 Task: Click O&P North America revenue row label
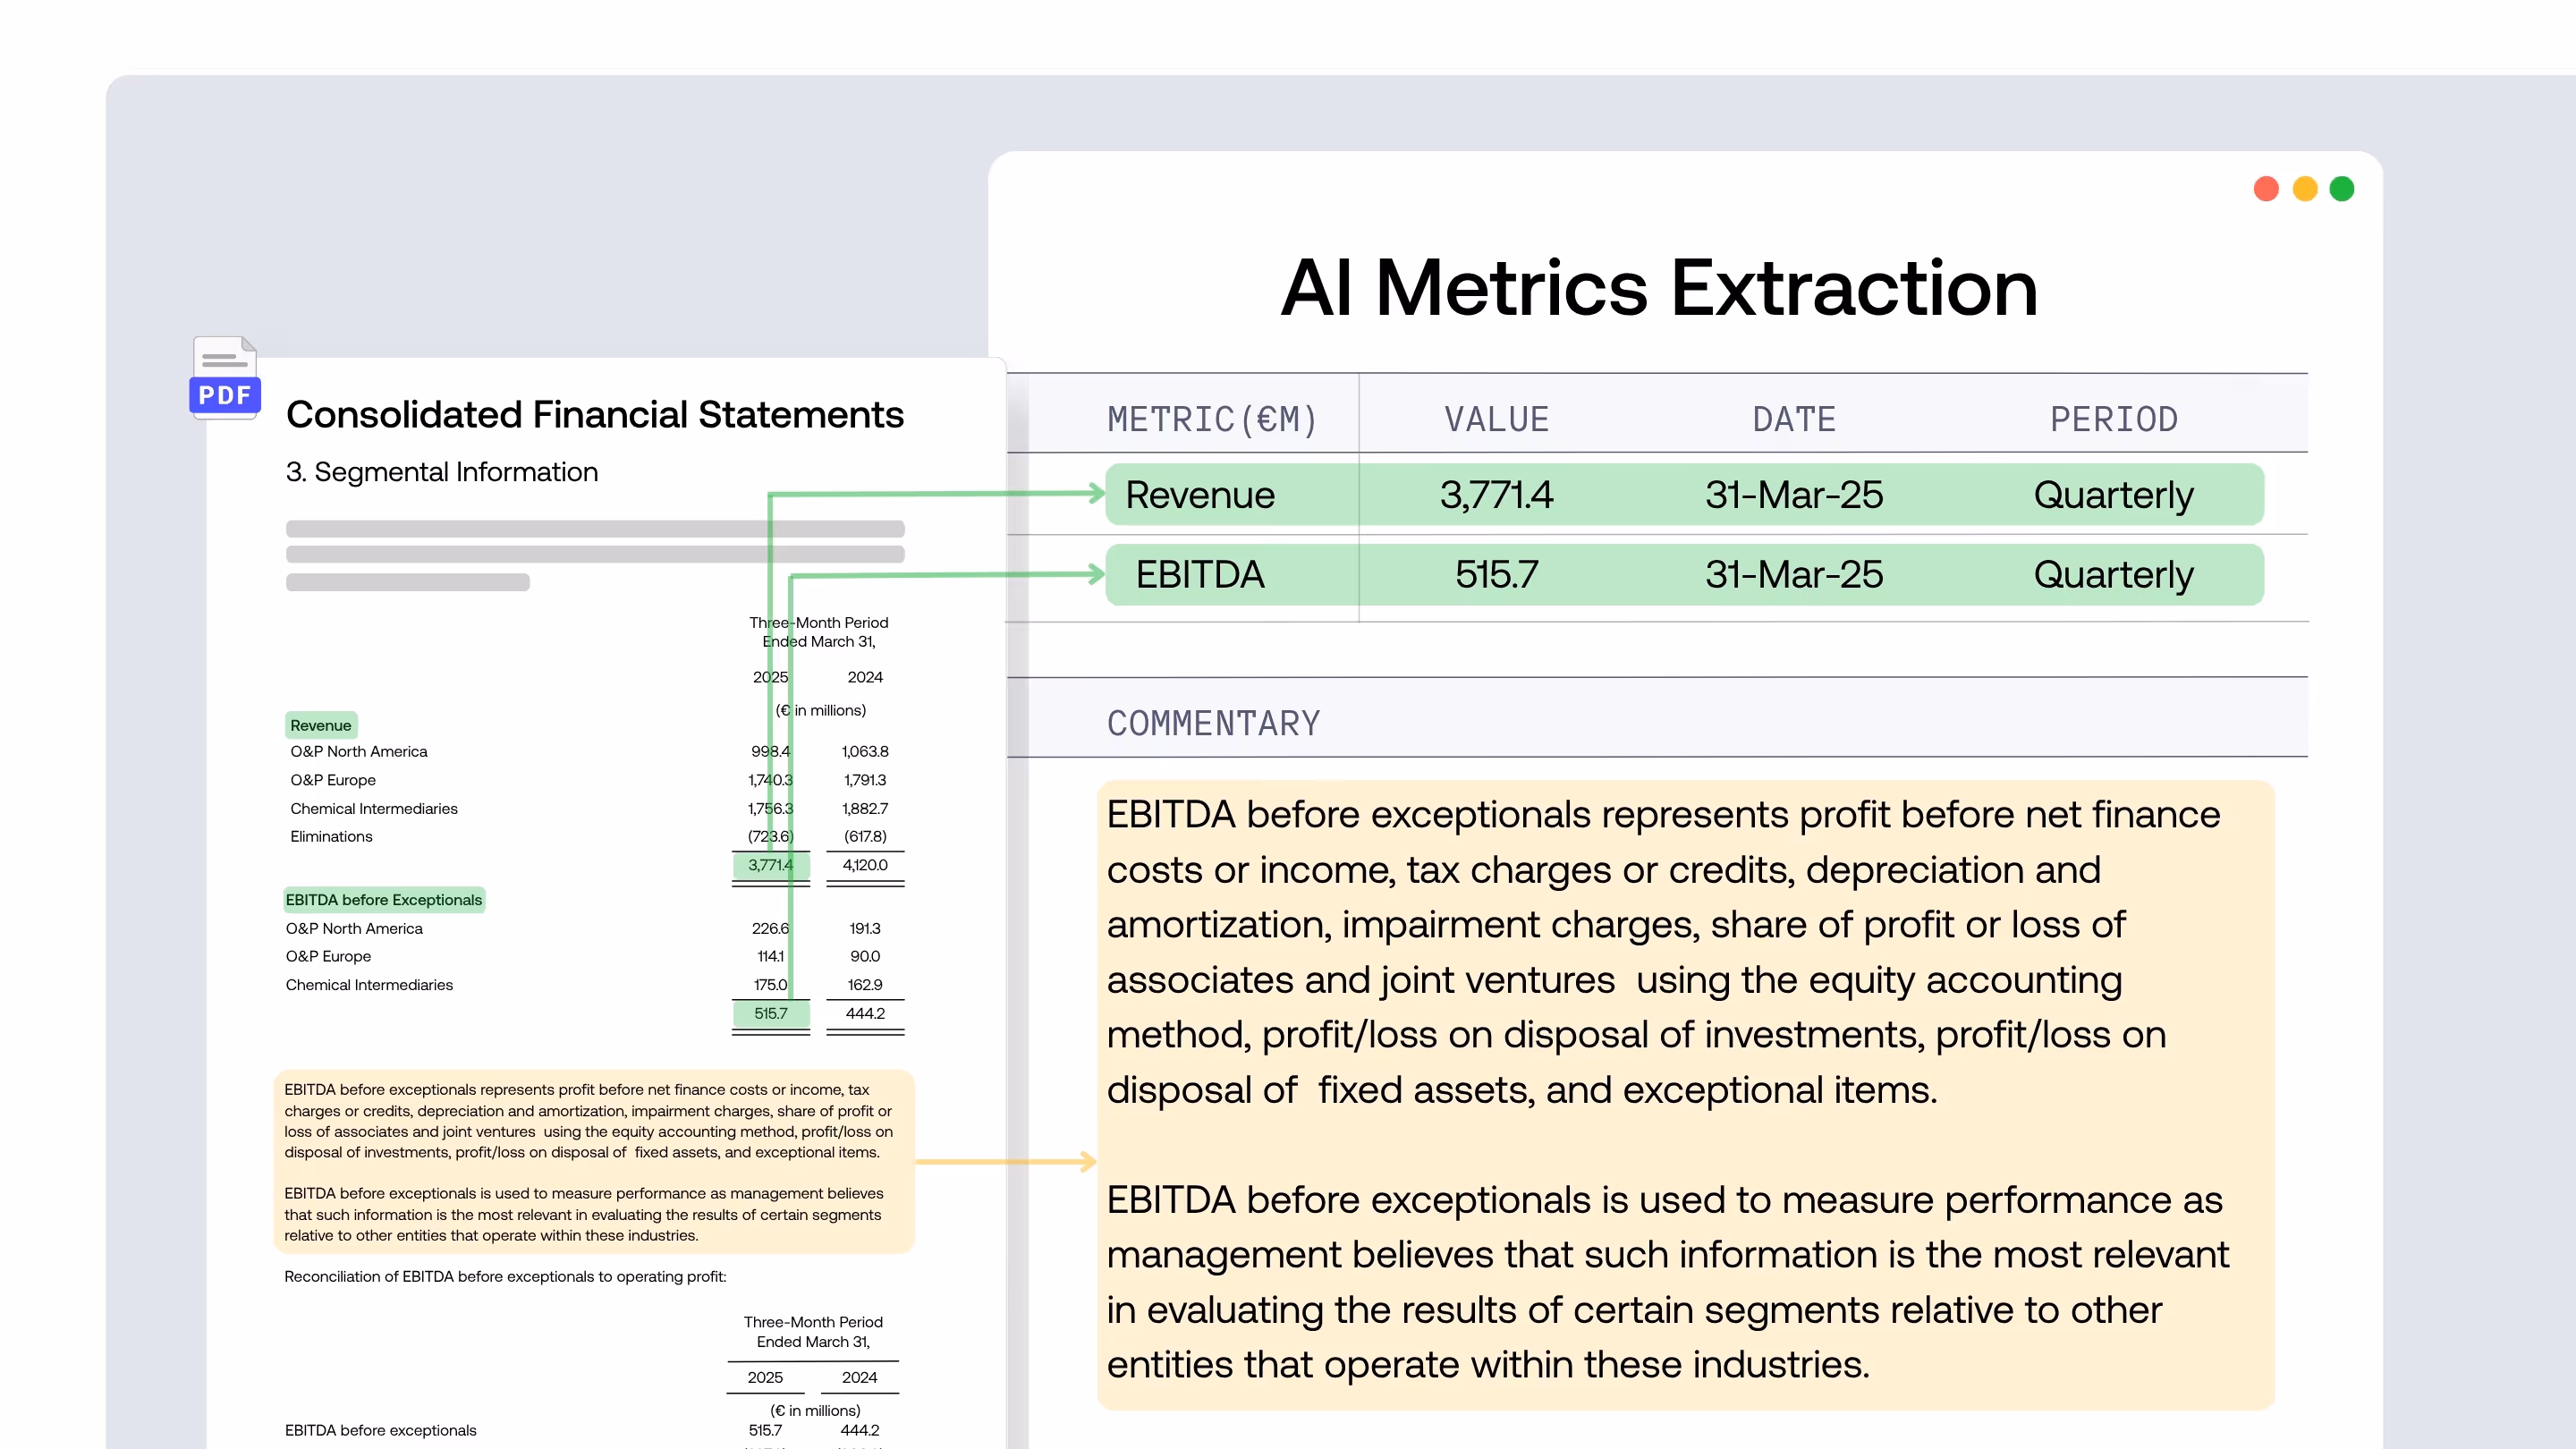pos(359,751)
